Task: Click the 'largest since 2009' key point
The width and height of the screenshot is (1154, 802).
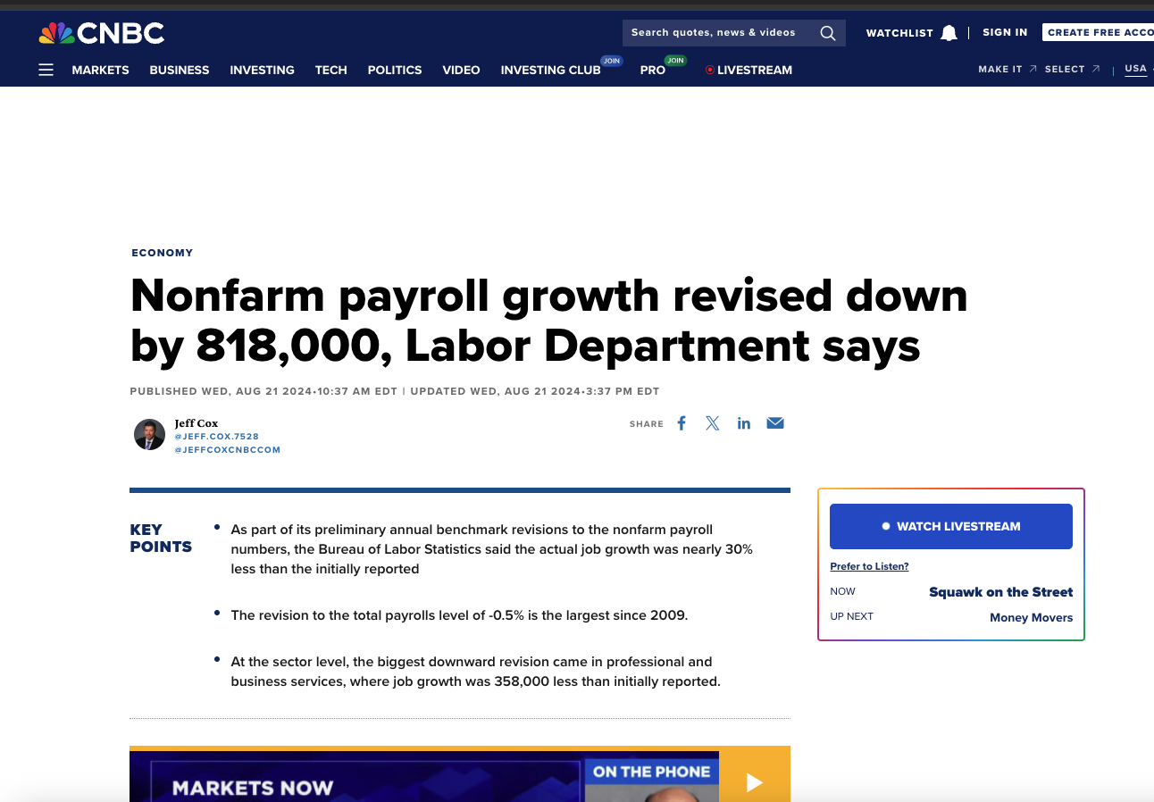Action: click(459, 615)
